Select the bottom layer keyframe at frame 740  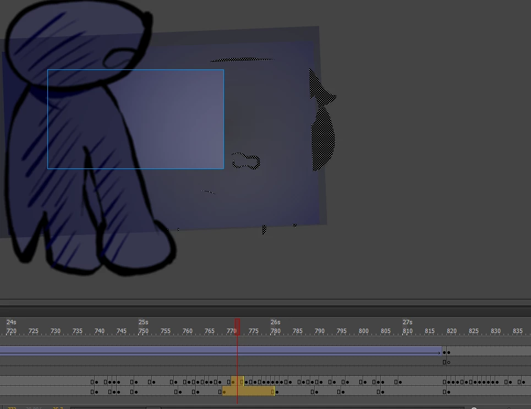coord(97,392)
